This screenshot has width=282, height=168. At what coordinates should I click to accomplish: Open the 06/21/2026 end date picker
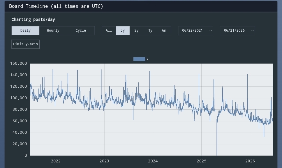pos(237,30)
